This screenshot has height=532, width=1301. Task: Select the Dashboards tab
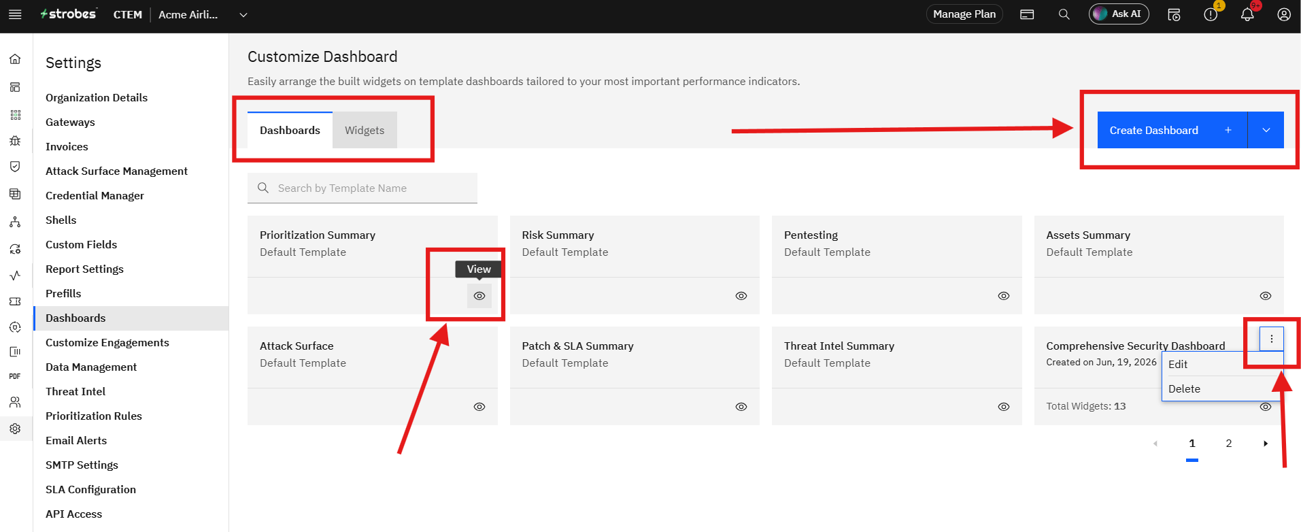point(290,130)
